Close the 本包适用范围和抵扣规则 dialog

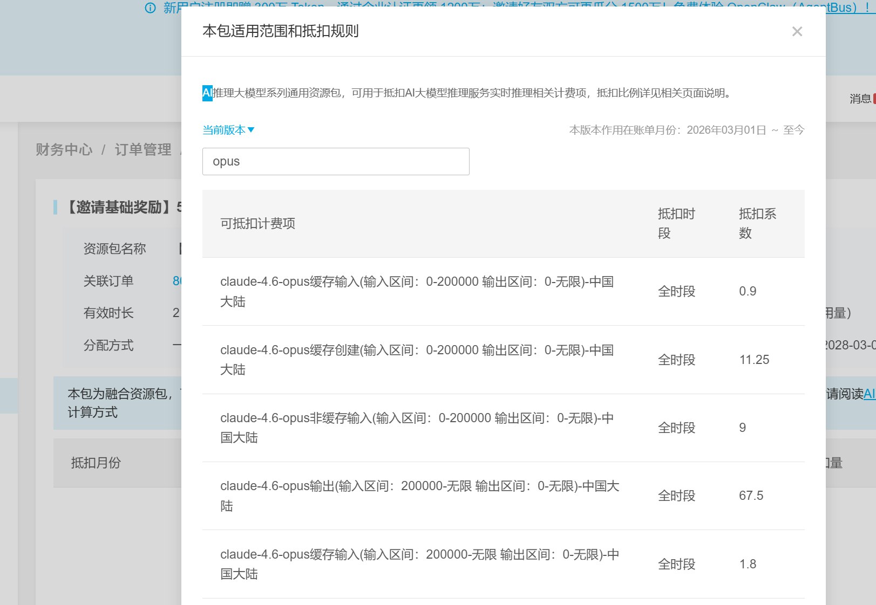coord(797,32)
